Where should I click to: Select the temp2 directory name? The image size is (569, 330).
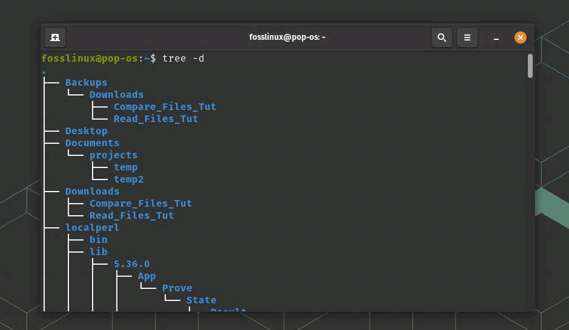point(128,180)
